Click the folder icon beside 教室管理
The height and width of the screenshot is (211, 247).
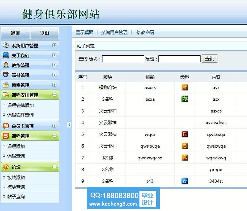(6, 85)
